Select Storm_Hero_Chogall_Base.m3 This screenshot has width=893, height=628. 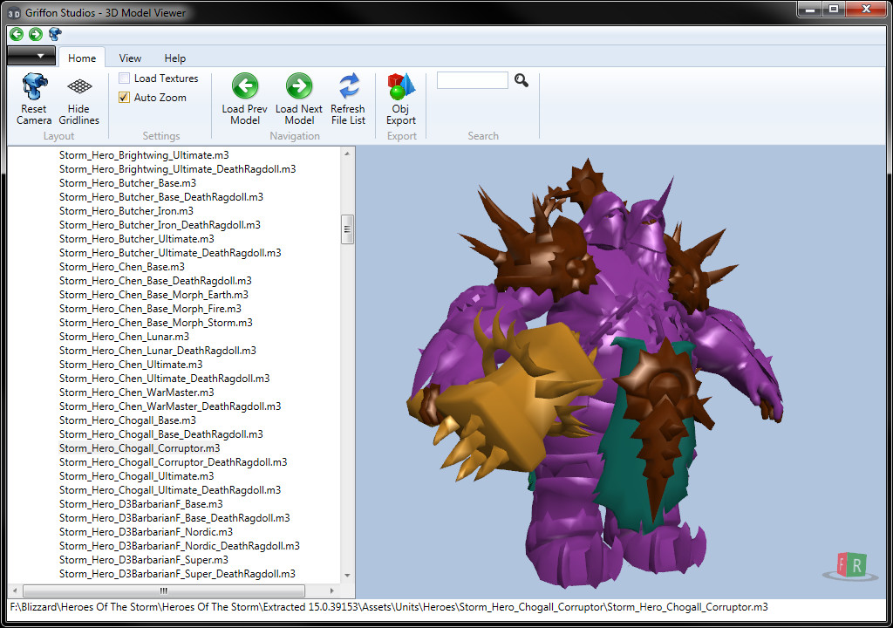127,420
